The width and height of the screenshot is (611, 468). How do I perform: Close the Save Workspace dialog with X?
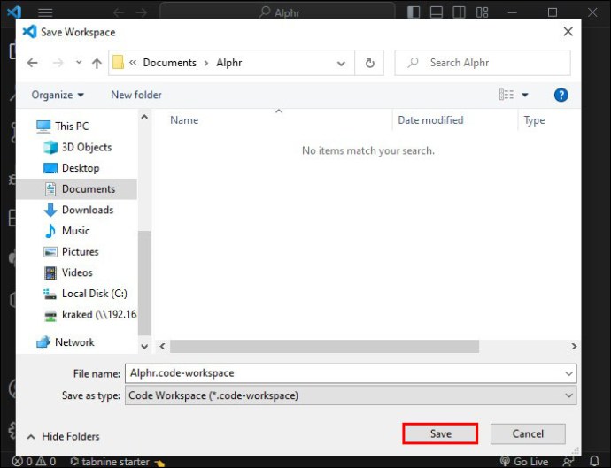(x=568, y=32)
